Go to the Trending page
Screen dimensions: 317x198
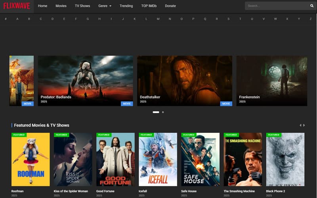[x=126, y=6]
